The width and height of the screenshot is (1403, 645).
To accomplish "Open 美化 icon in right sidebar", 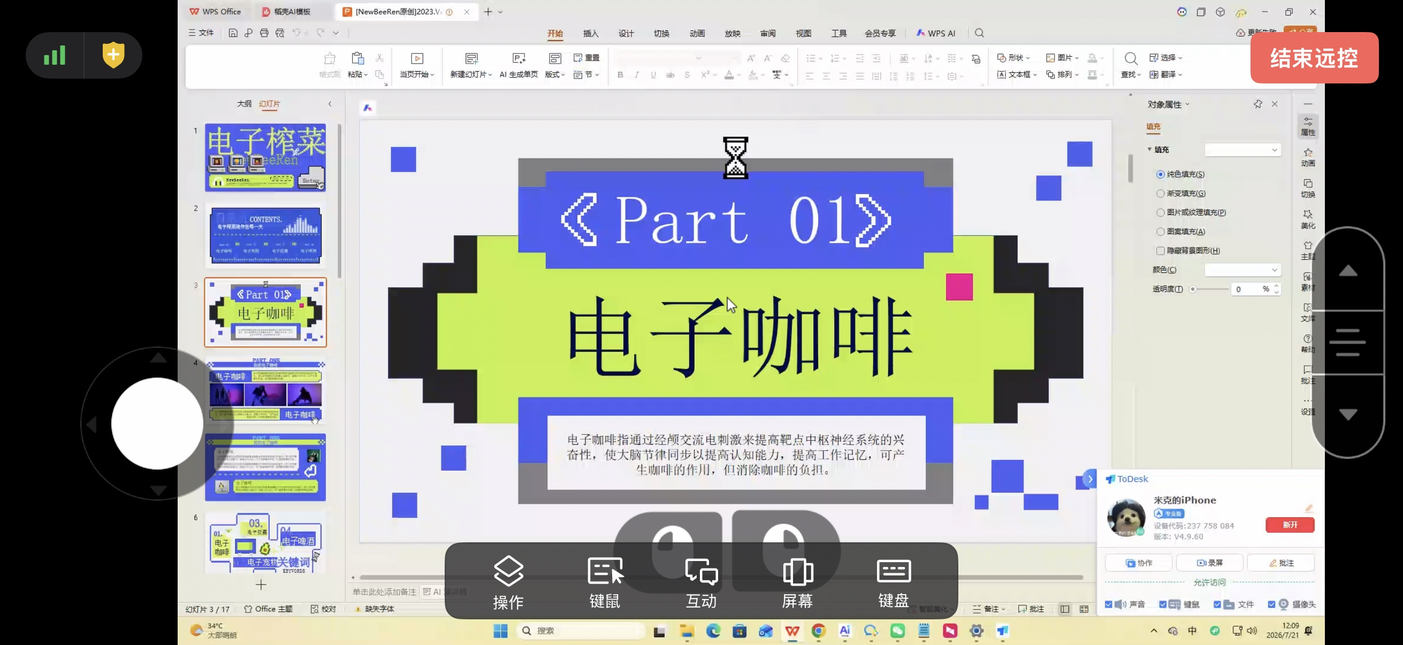I will (x=1308, y=219).
